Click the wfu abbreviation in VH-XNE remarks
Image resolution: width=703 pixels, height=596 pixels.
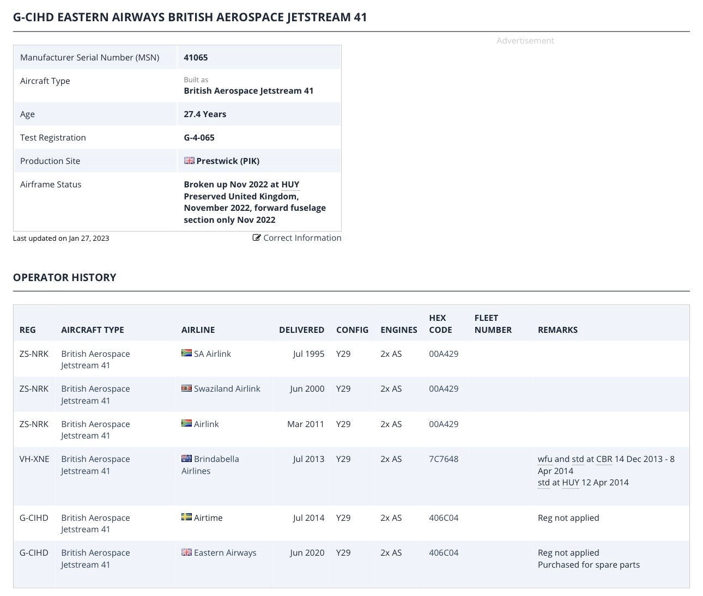pyautogui.click(x=545, y=459)
